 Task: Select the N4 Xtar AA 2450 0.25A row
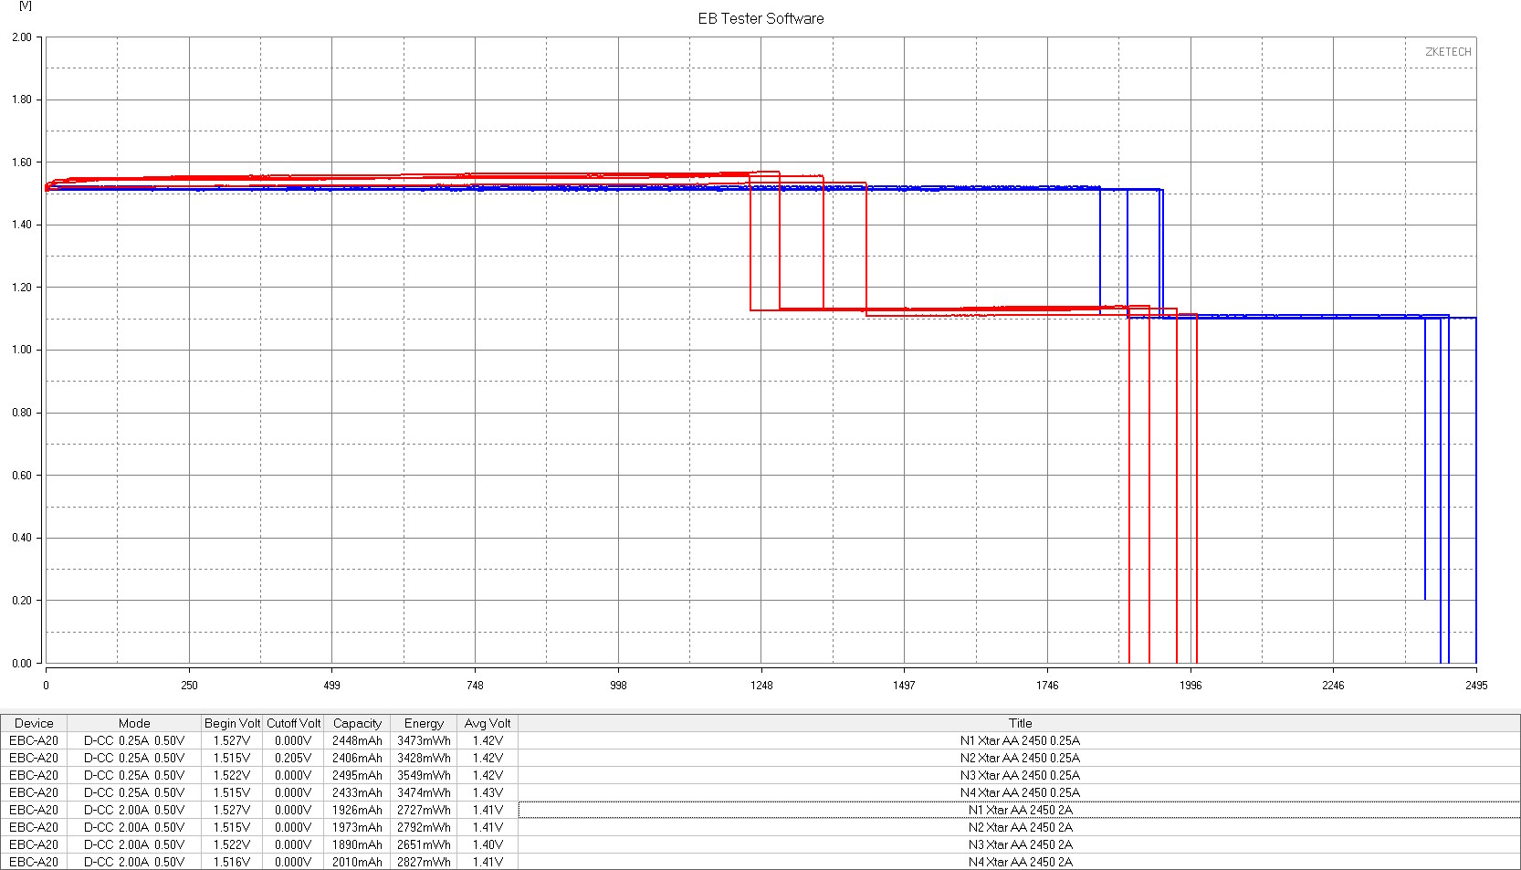760,792
